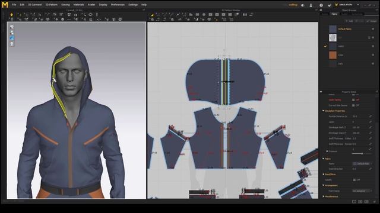
Task: Click the blue display icon in 3D view
Action: 12,38
